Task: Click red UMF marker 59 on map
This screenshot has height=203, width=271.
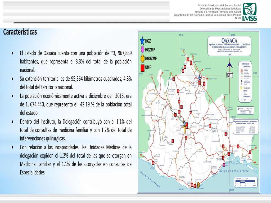Action: coord(204,84)
